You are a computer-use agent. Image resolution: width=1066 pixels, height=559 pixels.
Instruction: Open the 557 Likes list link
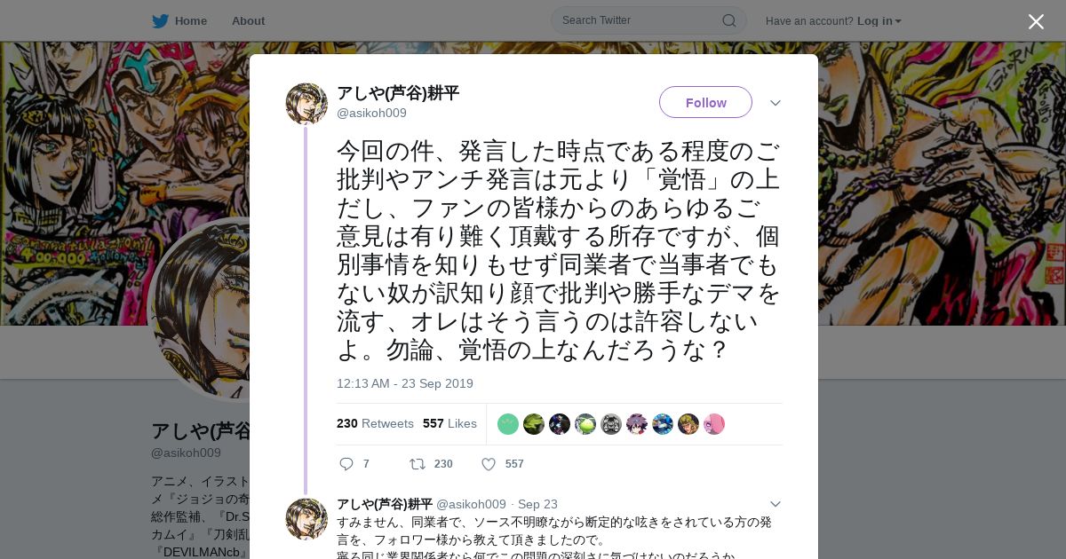[449, 423]
